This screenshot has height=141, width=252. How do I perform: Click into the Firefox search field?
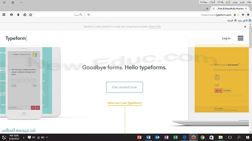59,15
